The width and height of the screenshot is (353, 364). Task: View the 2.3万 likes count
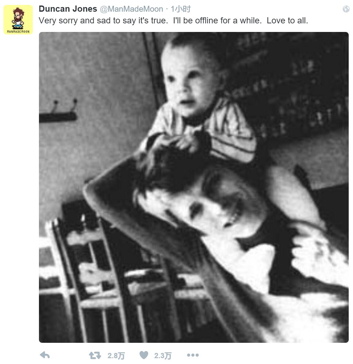point(163,355)
